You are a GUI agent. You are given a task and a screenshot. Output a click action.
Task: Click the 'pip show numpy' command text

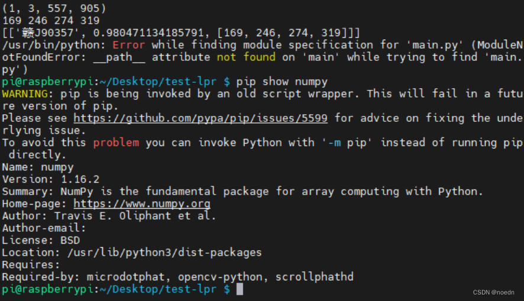coord(282,82)
